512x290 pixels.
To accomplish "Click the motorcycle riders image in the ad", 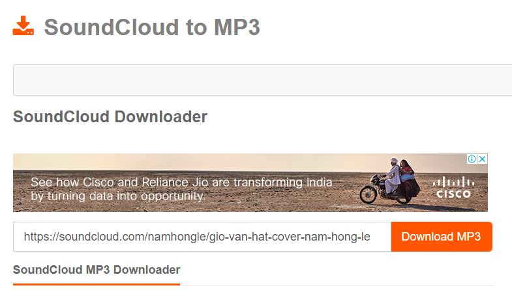I will tap(390, 181).
